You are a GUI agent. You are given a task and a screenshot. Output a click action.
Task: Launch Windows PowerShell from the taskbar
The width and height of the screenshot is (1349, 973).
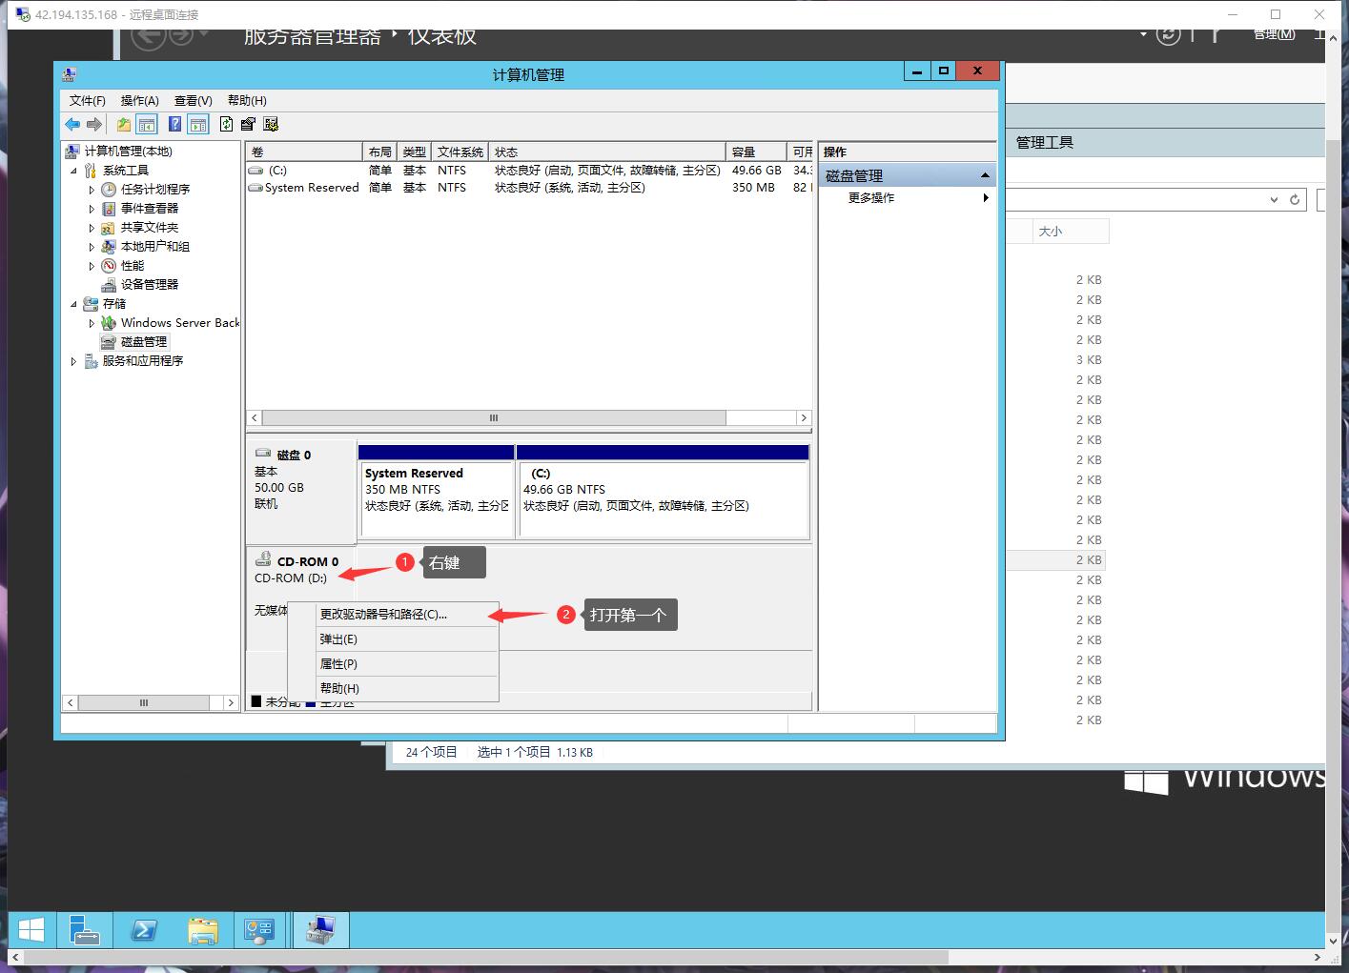click(x=144, y=929)
